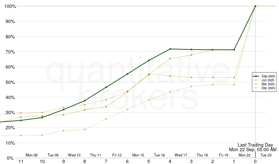Click Dec 2024 lowest-line point at day 8
This screenshot has width=279, height=164.
coord(85,130)
